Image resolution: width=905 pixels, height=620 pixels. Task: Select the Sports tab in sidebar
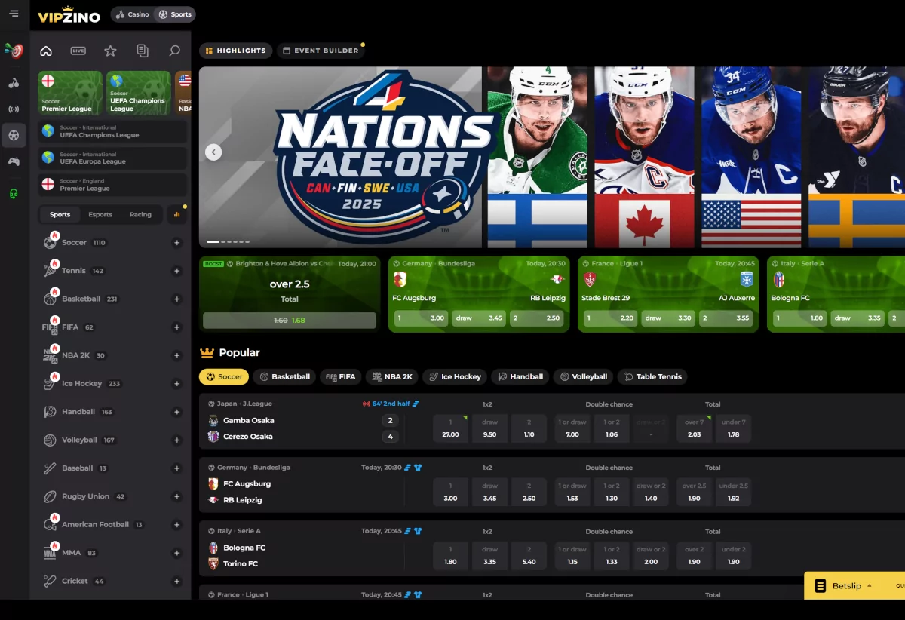pos(60,214)
